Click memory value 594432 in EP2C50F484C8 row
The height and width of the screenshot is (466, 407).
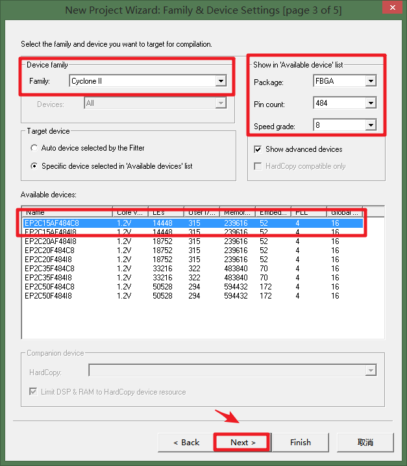click(236, 286)
